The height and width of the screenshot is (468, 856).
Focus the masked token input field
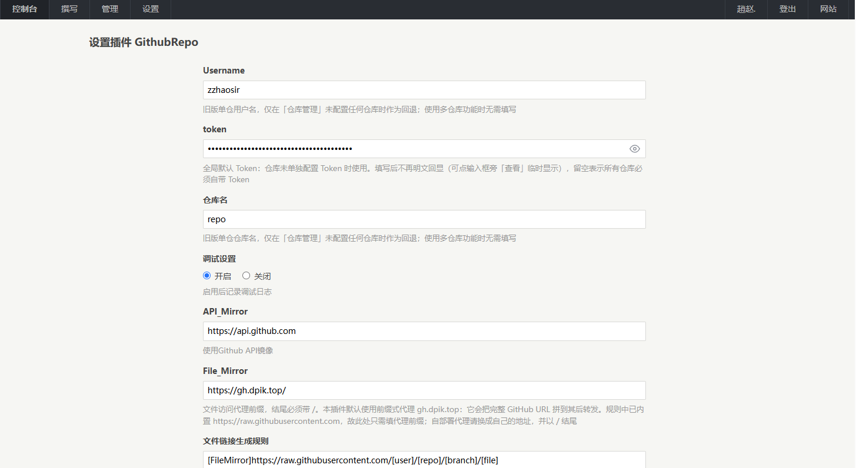click(x=424, y=149)
